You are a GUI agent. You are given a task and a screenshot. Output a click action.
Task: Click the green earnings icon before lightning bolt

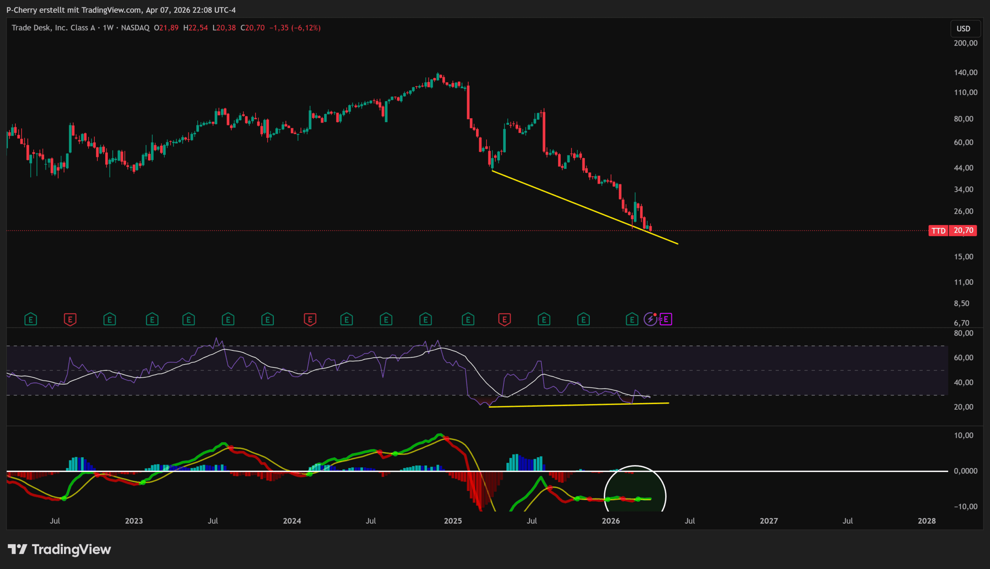point(632,319)
